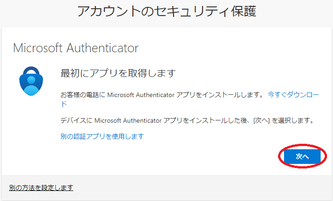Click the shackle top of the lock icon
The height and width of the screenshot is (201, 333).
pos(31,70)
